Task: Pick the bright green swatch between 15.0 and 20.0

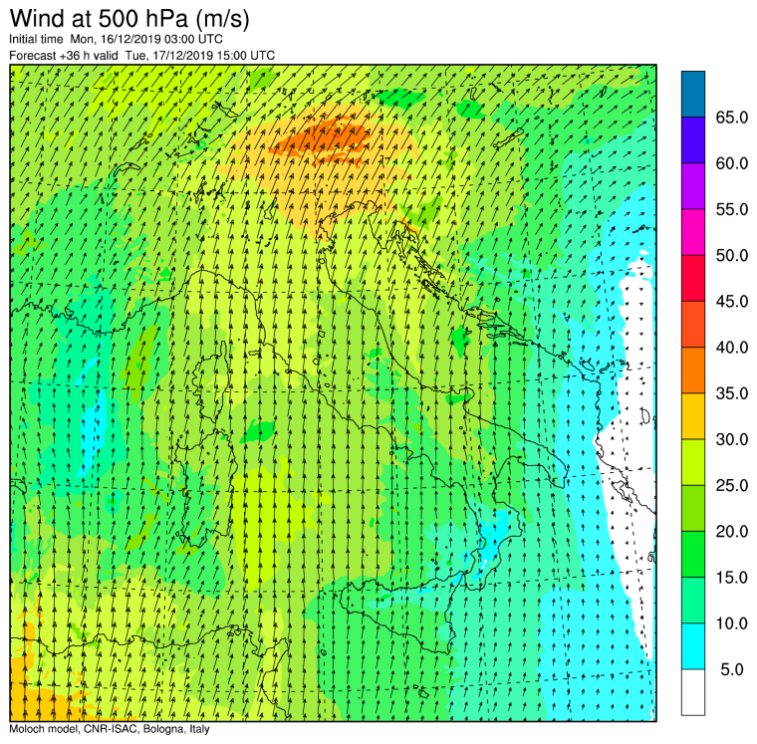Action: pos(693,554)
